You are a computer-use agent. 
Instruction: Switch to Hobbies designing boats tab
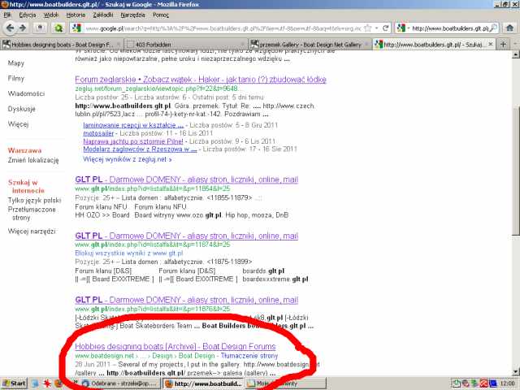[62, 44]
